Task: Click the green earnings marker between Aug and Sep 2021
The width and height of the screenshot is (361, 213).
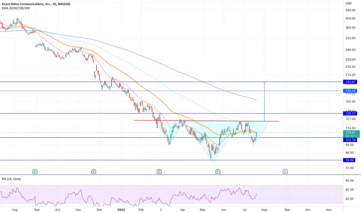Action: click(x=35, y=171)
